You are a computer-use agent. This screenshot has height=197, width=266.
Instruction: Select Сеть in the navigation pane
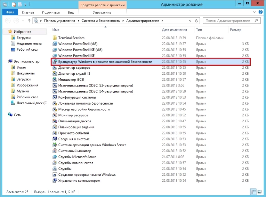(17, 115)
